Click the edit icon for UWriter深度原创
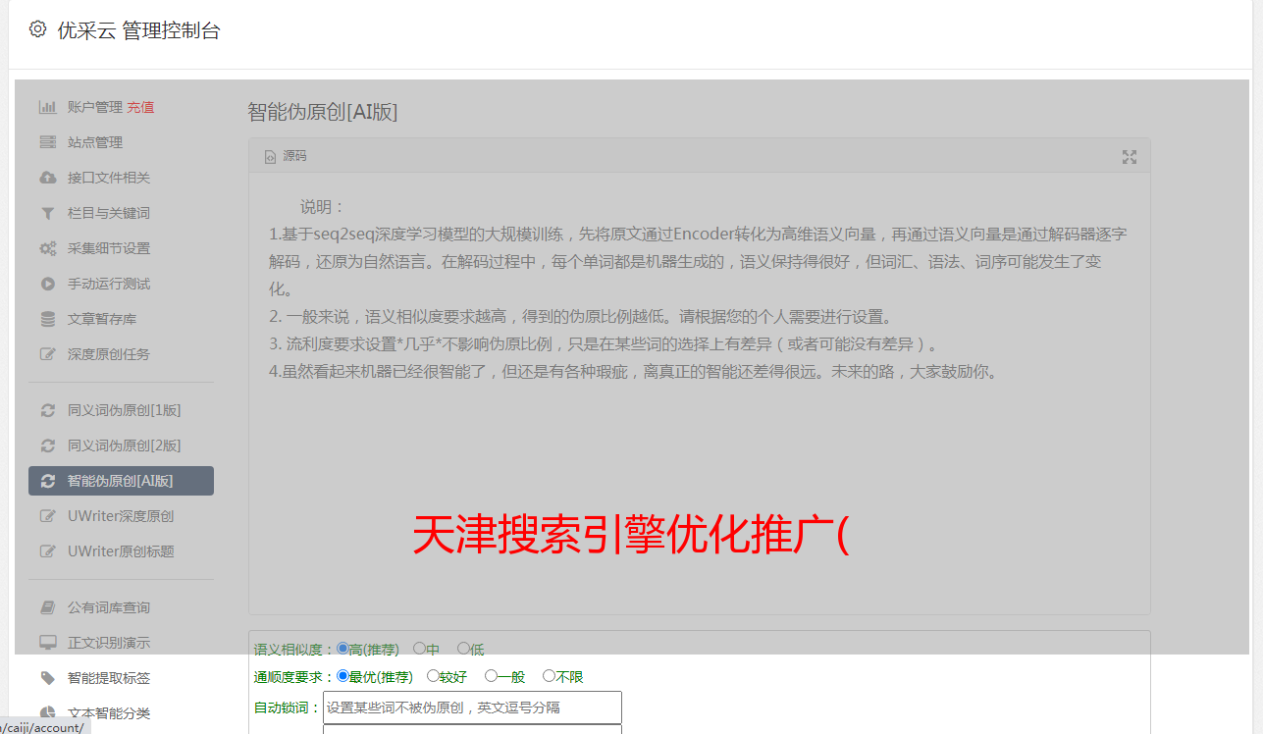Screen dimensions: 1263x734 click(47, 516)
